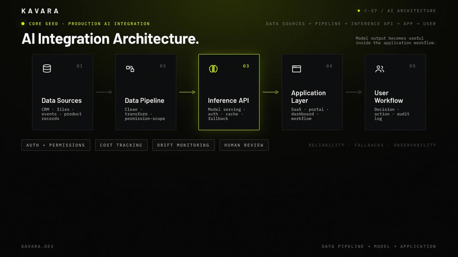
Task: Open the Data Sources card title
Action: (x=61, y=101)
